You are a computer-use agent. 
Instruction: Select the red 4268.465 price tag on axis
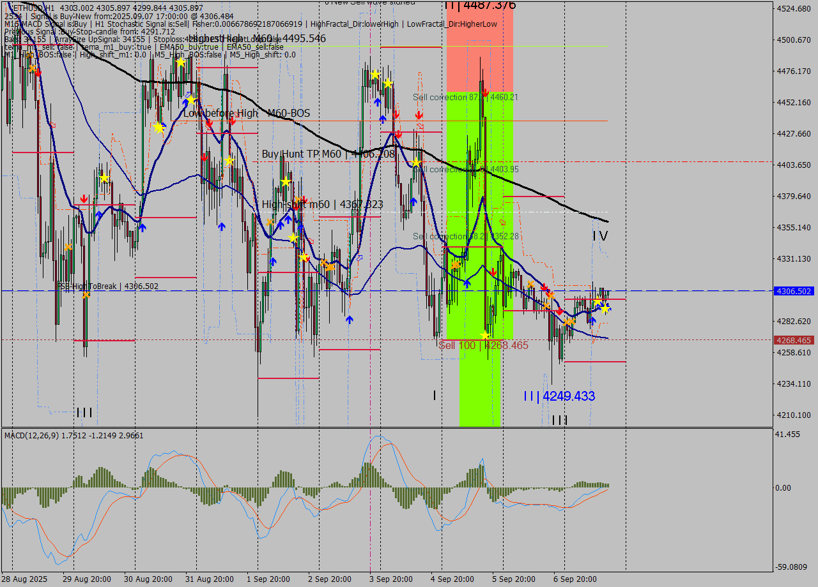pos(793,340)
